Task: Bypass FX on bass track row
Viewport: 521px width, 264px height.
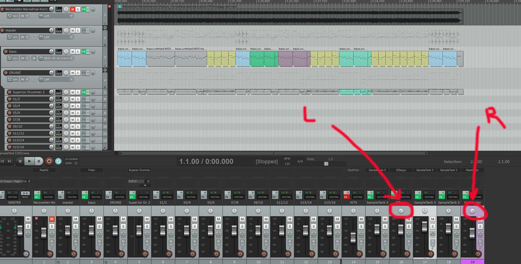Action: tap(88, 51)
